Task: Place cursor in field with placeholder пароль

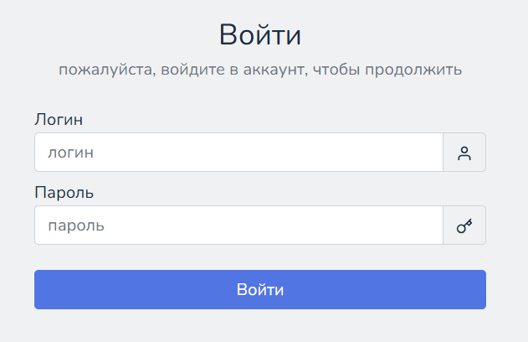Action: point(238,225)
